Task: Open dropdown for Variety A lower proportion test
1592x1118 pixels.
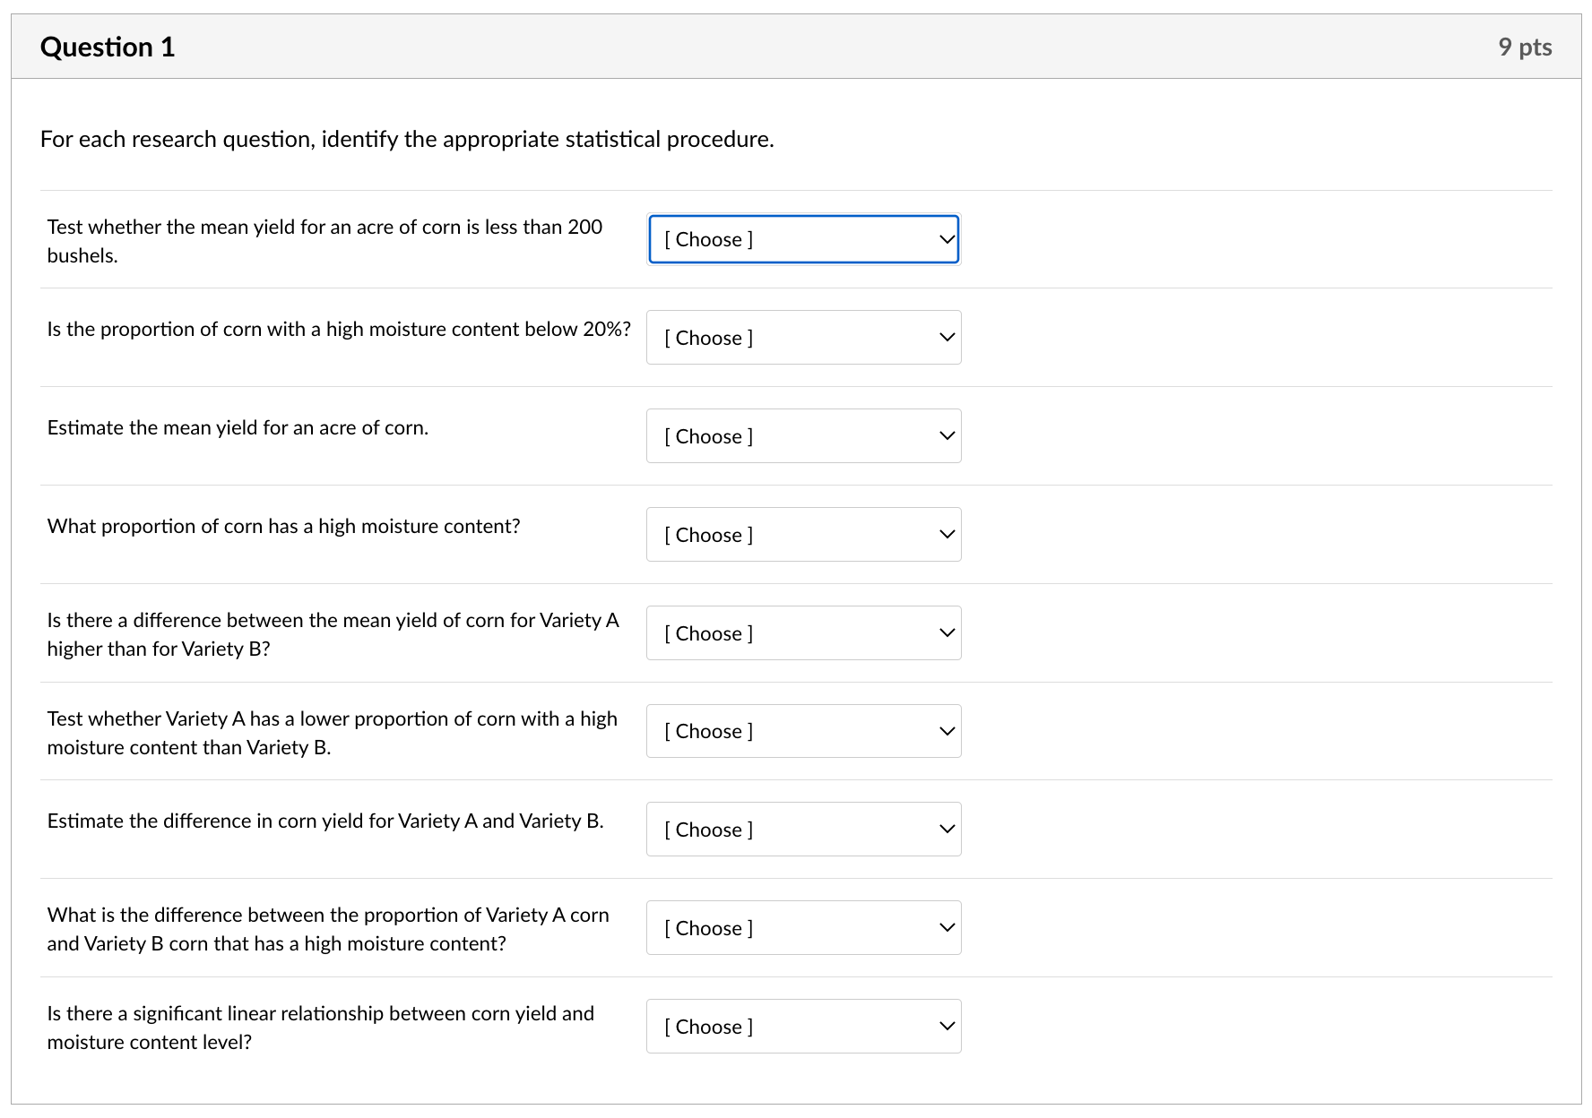Action: pos(803,731)
